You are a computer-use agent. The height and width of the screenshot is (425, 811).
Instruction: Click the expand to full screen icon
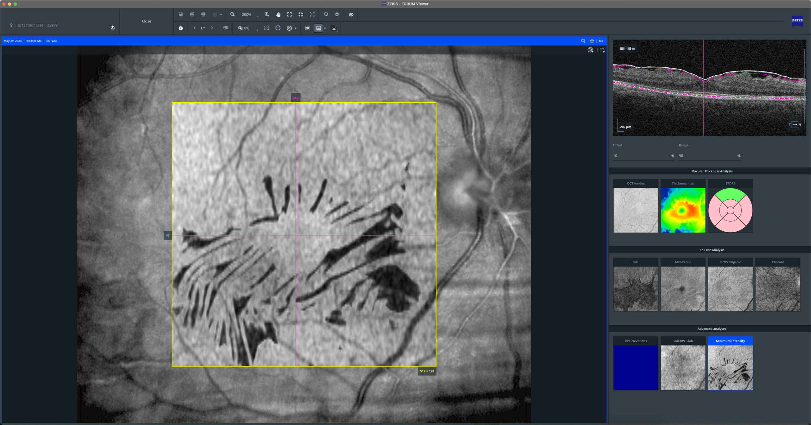pos(290,15)
